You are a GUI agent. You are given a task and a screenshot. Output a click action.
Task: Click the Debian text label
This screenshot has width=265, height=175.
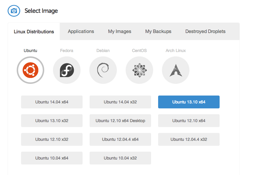[x=103, y=51]
